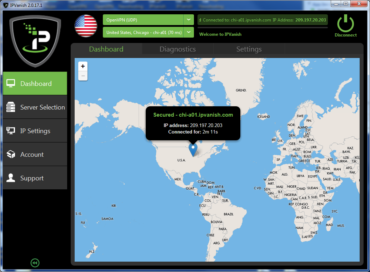Open IP Settings in the sidebar
370x272 pixels.
pos(35,131)
